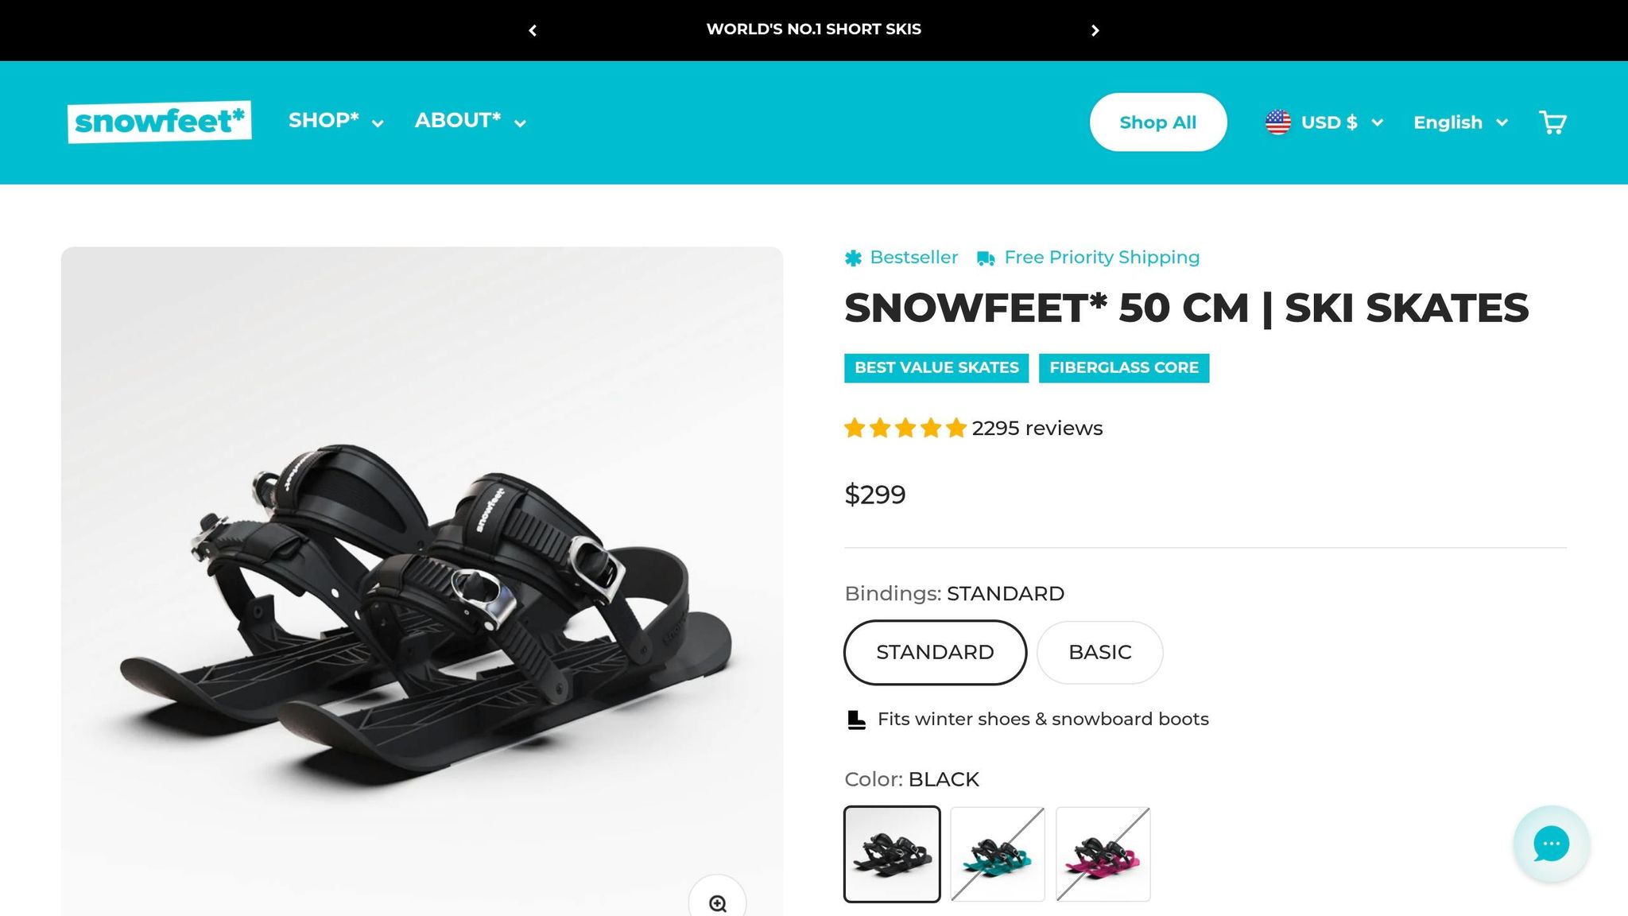Image resolution: width=1628 pixels, height=916 pixels.
Task: Click the zoom magnifier on product image
Action: (719, 903)
